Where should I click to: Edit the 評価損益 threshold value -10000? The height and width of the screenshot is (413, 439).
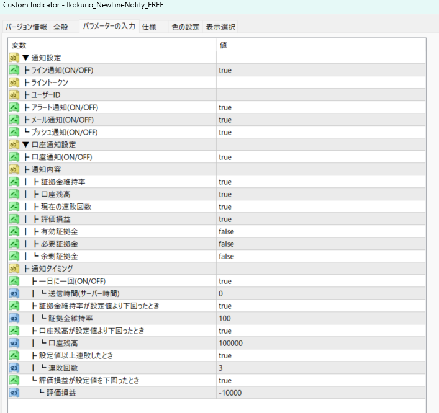(x=321, y=393)
